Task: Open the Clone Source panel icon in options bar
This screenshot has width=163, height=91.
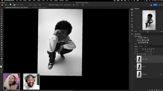Action: [x=15, y=5]
